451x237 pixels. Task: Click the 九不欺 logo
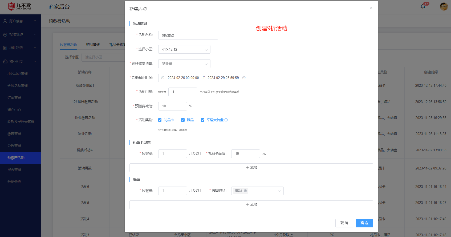pyautogui.click(x=19, y=6)
